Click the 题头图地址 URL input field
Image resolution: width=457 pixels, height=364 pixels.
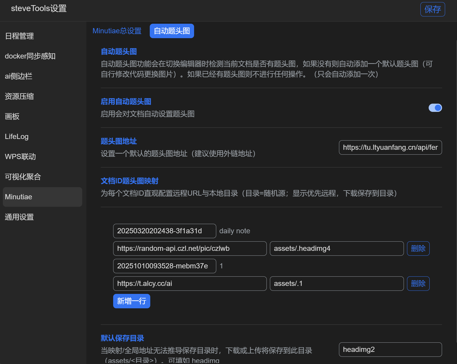(390, 147)
